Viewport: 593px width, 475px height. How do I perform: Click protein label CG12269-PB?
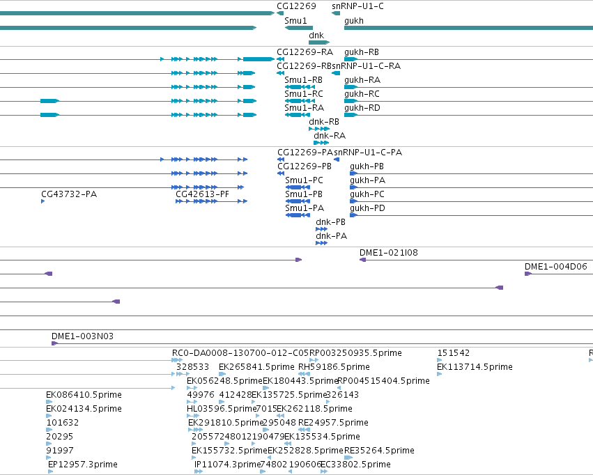coord(305,166)
